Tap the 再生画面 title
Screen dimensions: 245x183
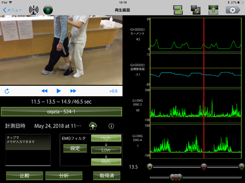[122, 10]
